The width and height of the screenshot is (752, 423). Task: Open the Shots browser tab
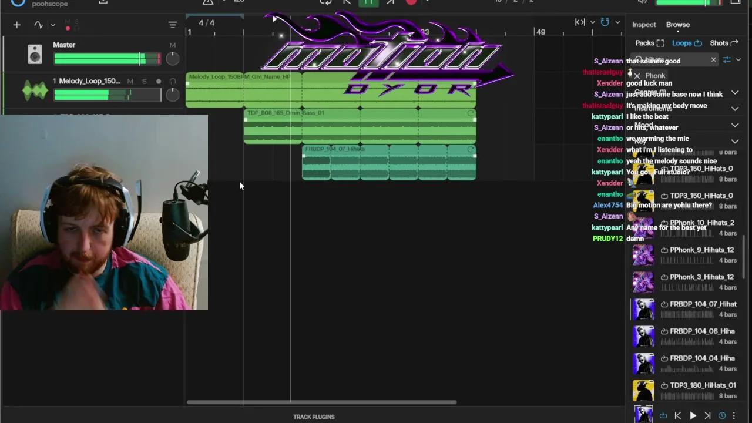724,43
